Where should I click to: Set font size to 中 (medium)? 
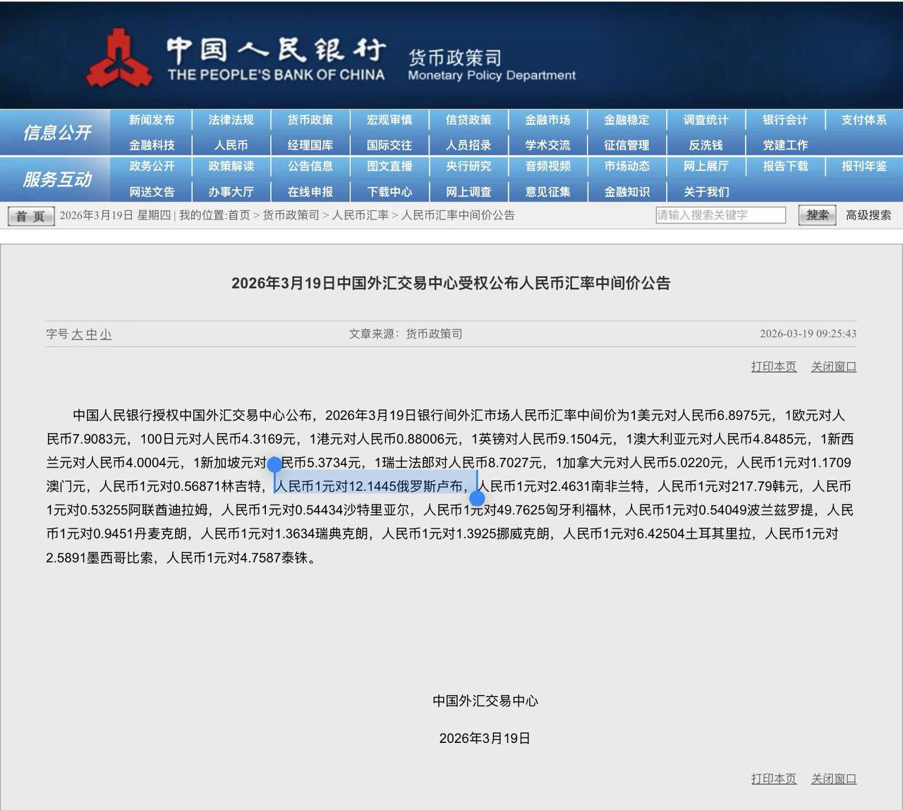91,334
